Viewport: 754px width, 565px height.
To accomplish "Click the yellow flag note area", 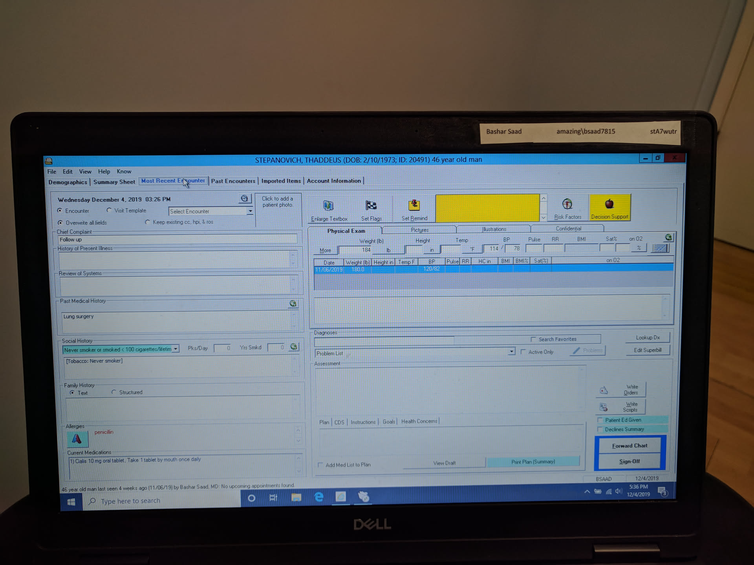I will click(x=487, y=208).
